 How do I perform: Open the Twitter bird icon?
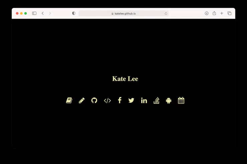(131, 100)
